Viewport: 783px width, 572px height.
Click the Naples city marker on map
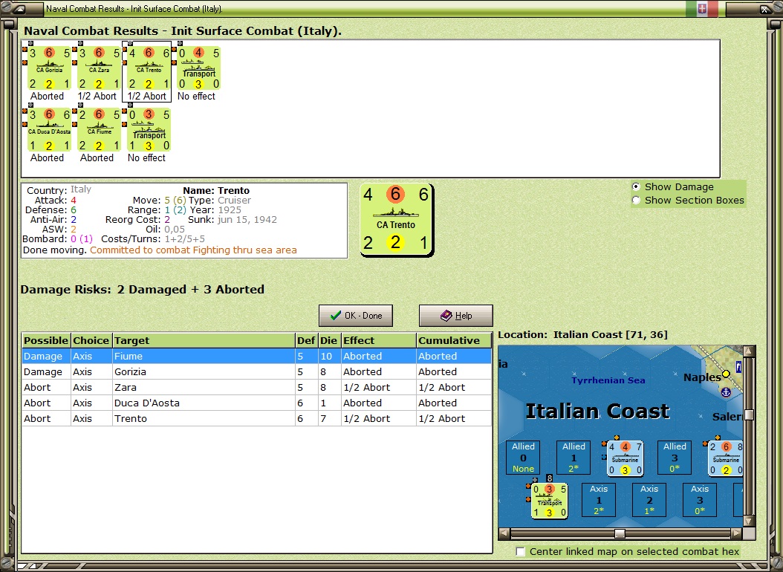coord(726,374)
